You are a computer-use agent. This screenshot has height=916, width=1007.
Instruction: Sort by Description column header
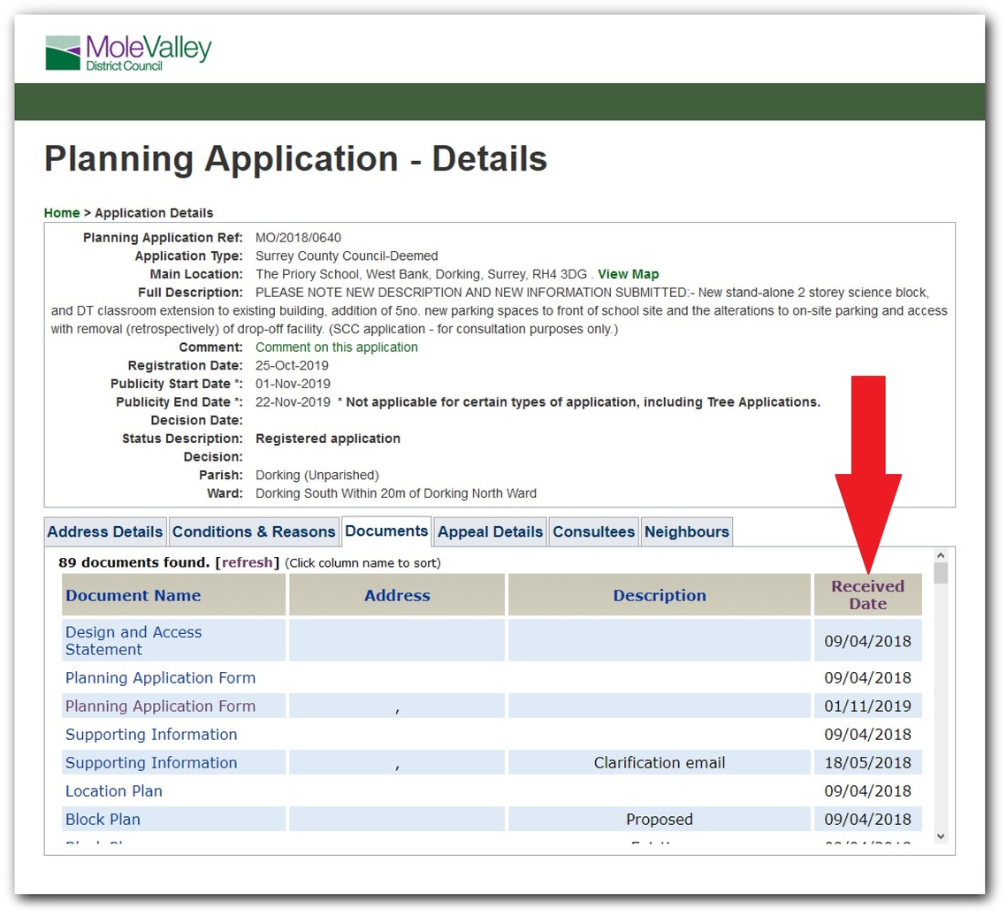[x=660, y=596]
